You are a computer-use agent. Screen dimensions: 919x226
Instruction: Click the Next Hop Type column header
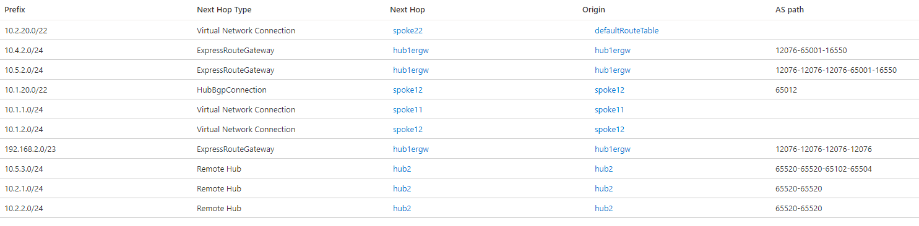point(224,10)
